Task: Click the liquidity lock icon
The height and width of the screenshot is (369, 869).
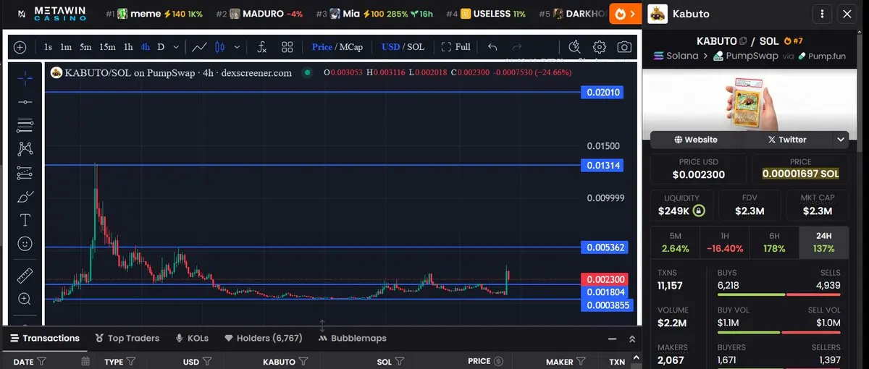Action: (x=699, y=211)
